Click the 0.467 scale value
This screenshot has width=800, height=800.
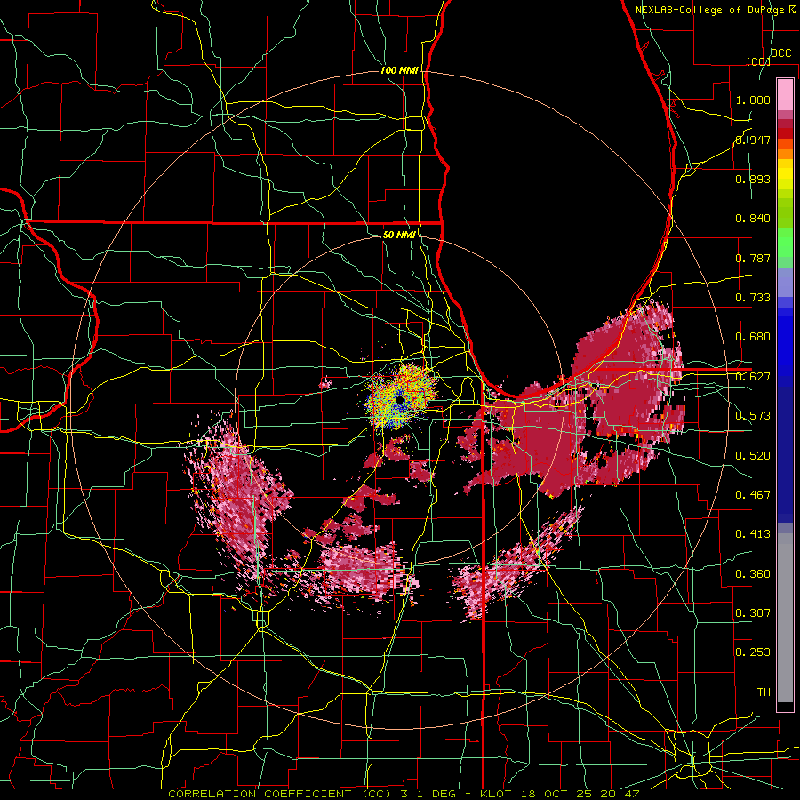[x=753, y=495]
